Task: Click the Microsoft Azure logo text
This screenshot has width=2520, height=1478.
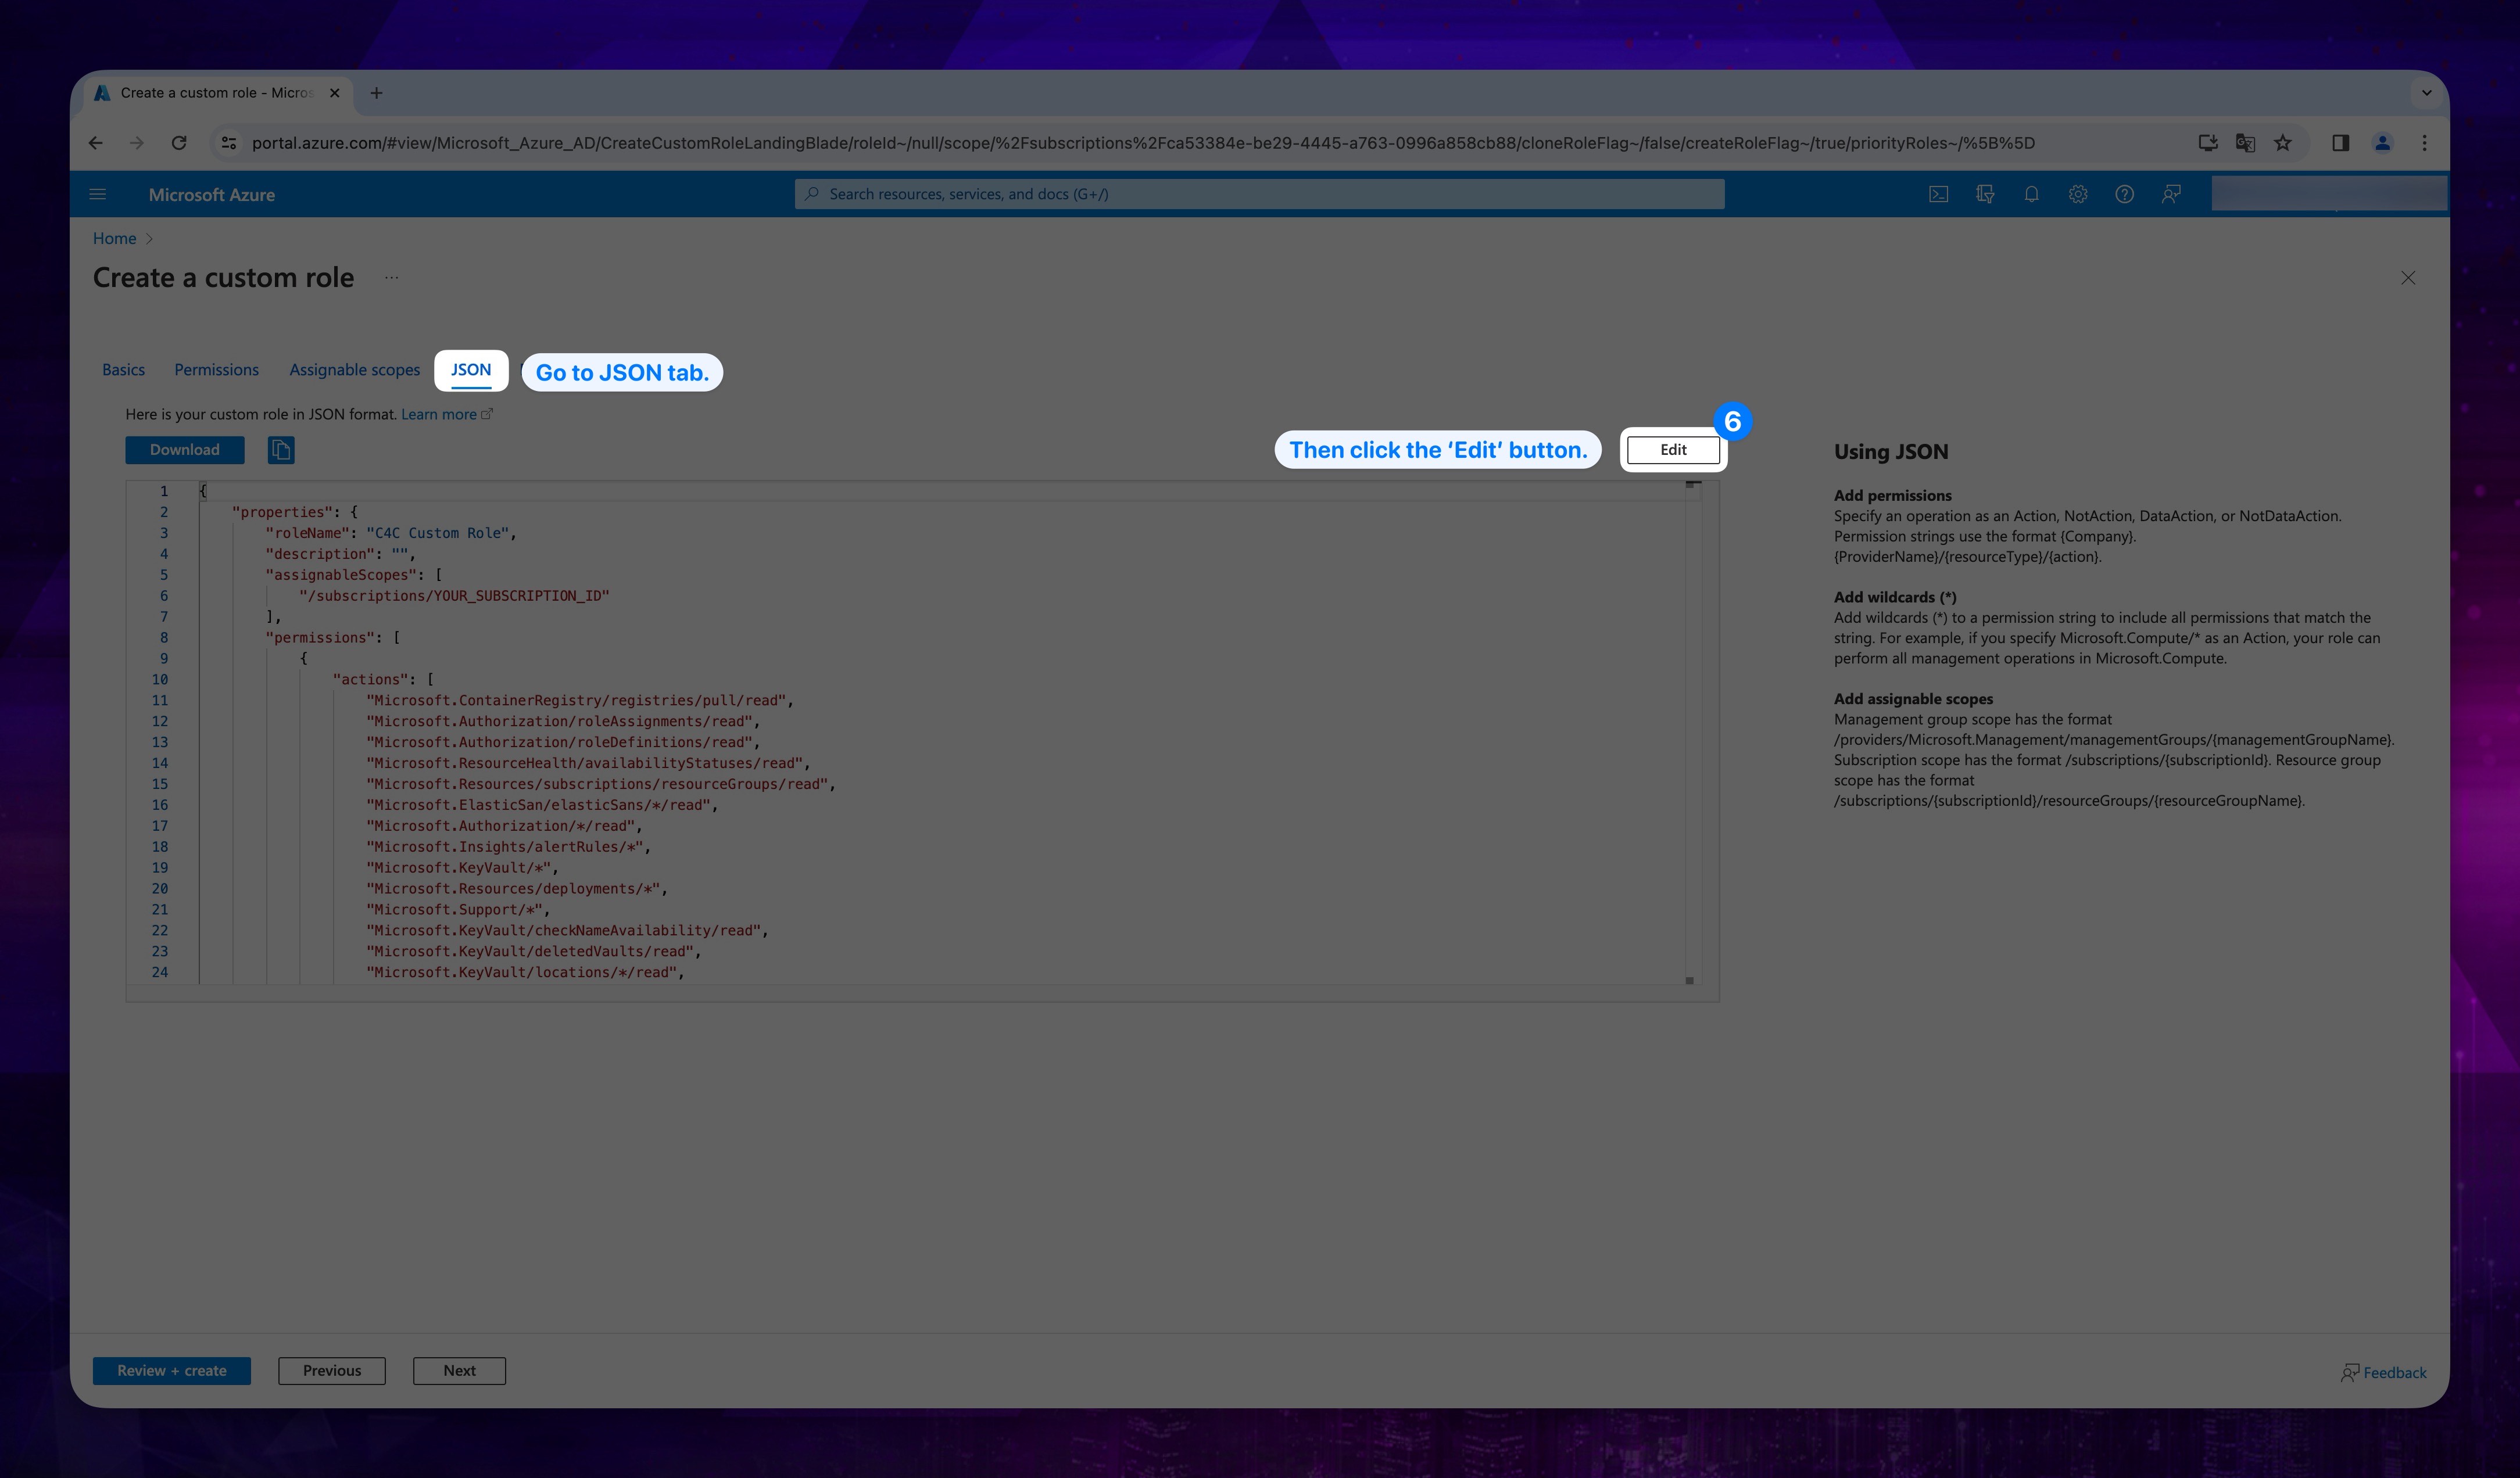Action: pyautogui.click(x=212, y=195)
